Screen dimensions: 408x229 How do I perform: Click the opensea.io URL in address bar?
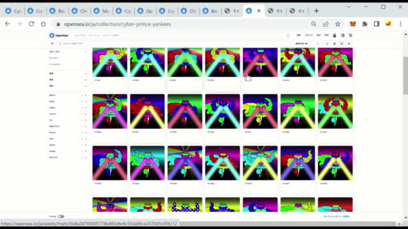click(117, 24)
